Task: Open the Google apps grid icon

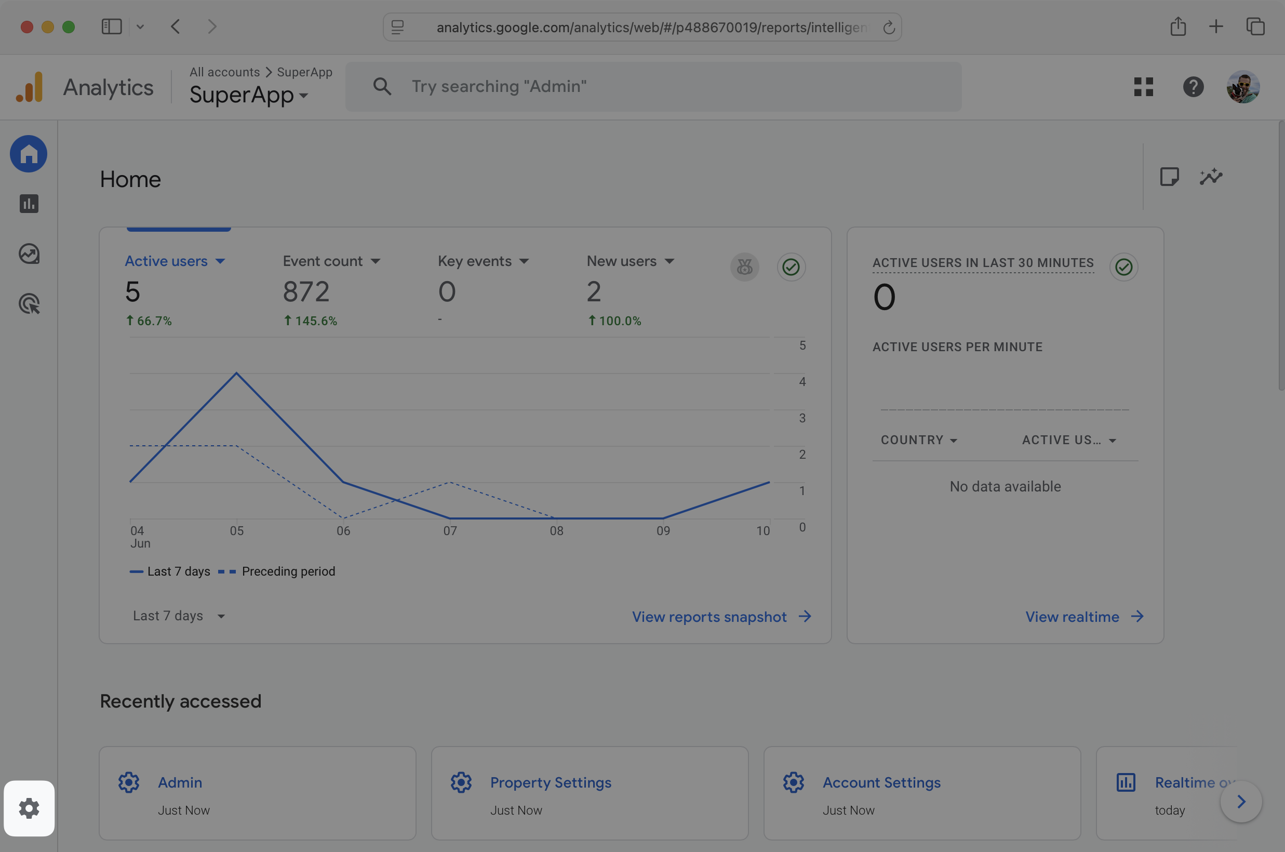Action: tap(1143, 87)
